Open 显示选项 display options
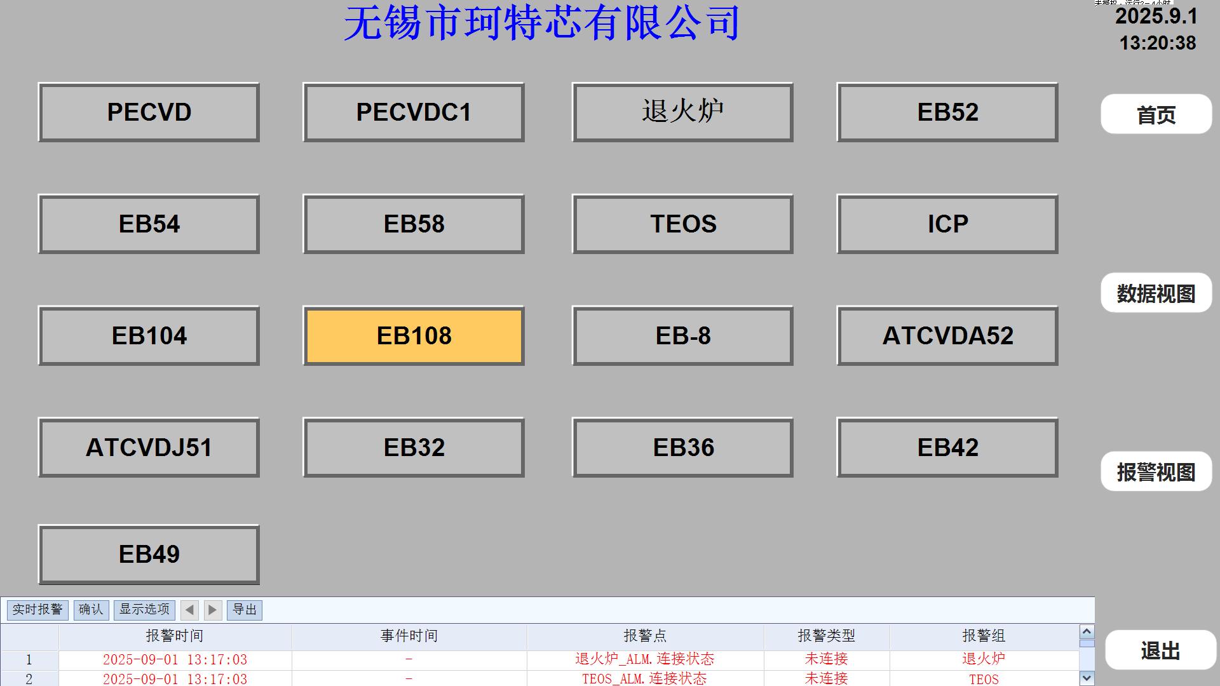 click(x=144, y=610)
